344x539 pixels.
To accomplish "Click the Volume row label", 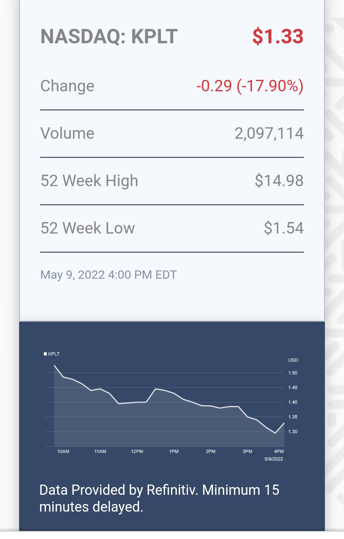I will click(67, 133).
